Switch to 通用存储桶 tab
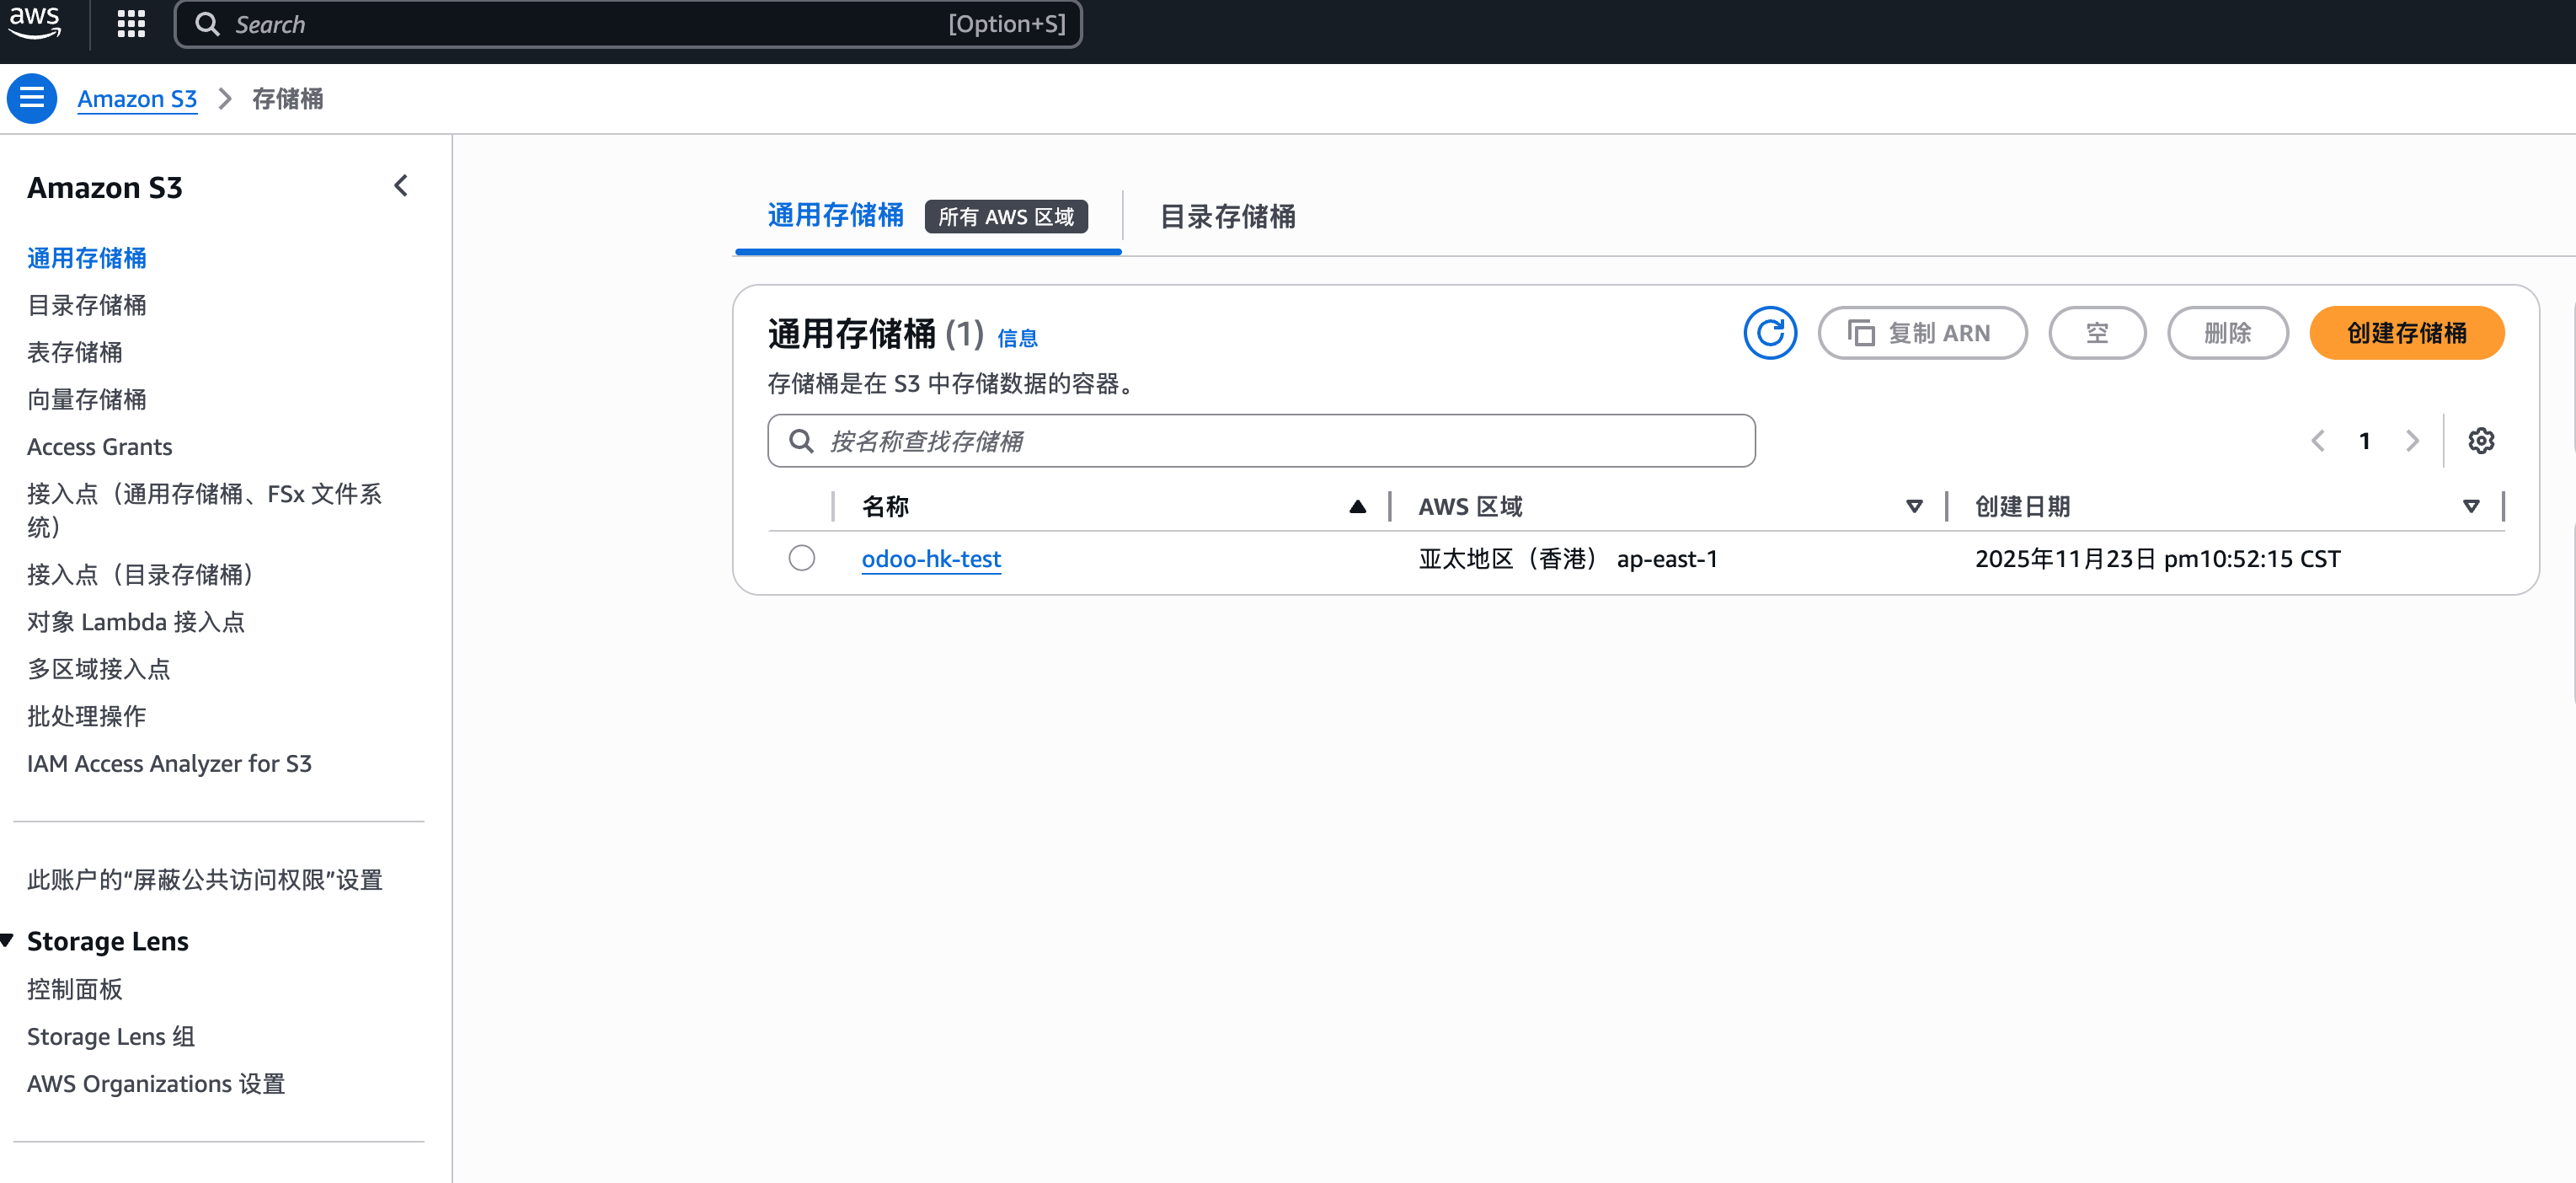The width and height of the screenshot is (2576, 1183). (835, 216)
